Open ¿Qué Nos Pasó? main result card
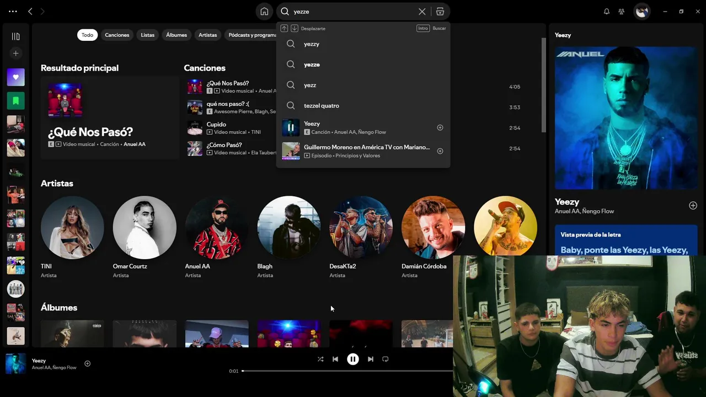Image resolution: width=706 pixels, height=397 pixels. 110,118
